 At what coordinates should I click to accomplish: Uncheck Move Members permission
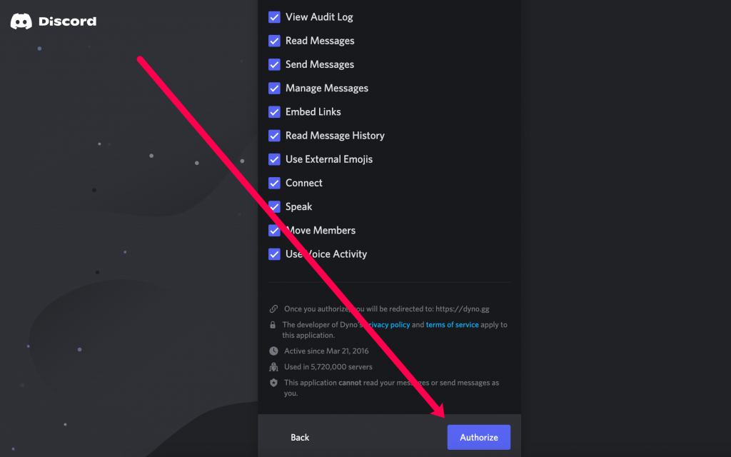pyautogui.click(x=274, y=230)
